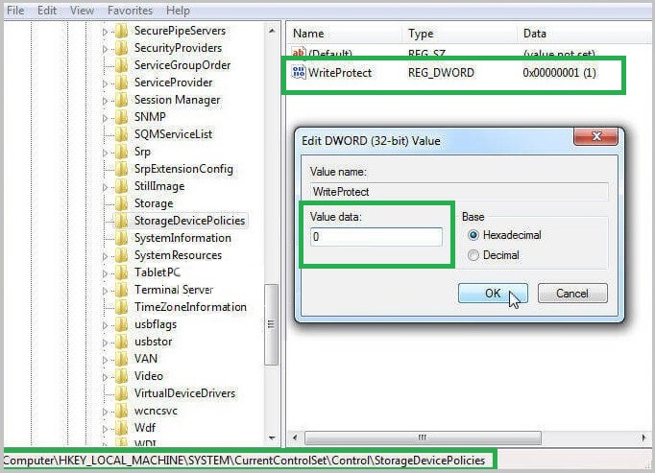Click the TabletPC folder icon
The width and height of the screenshot is (655, 473).
coord(122,273)
